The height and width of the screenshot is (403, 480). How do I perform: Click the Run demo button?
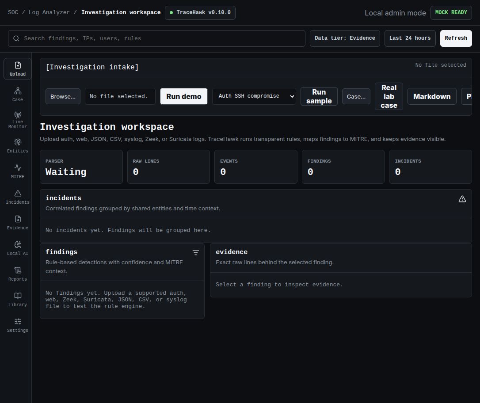(x=184, y=96)
